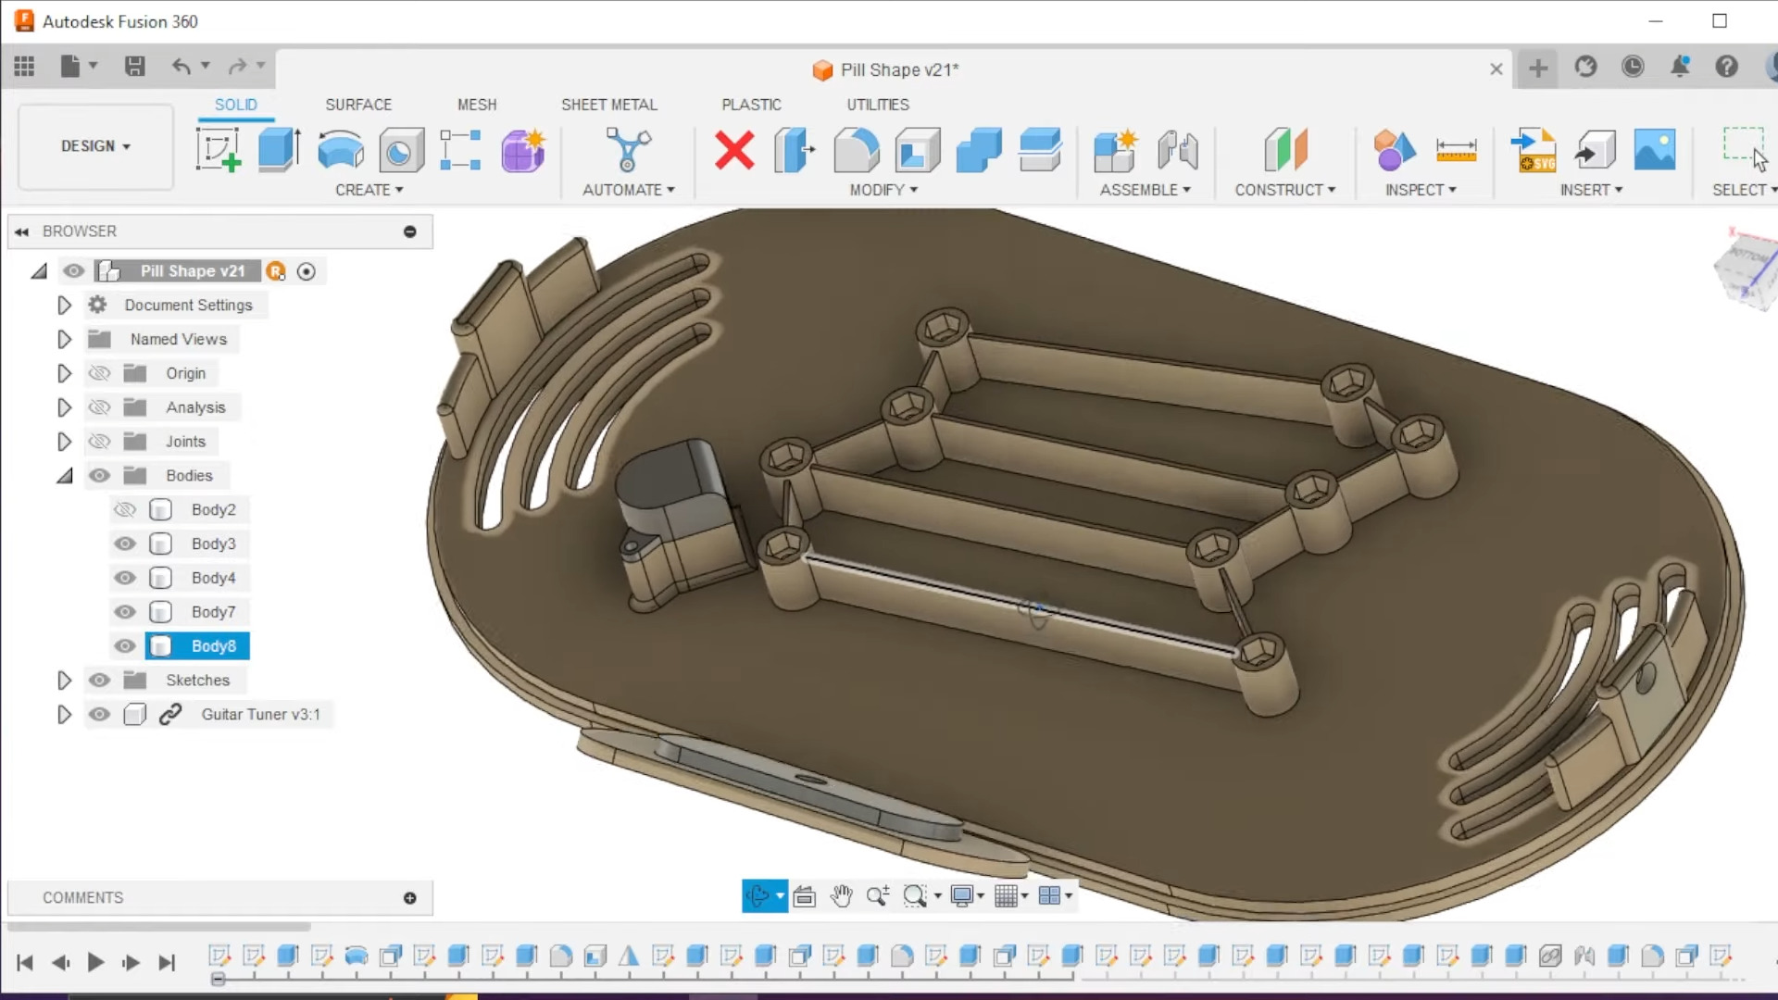Click the Guitar Tuner v3:1 component

[260, 715]
